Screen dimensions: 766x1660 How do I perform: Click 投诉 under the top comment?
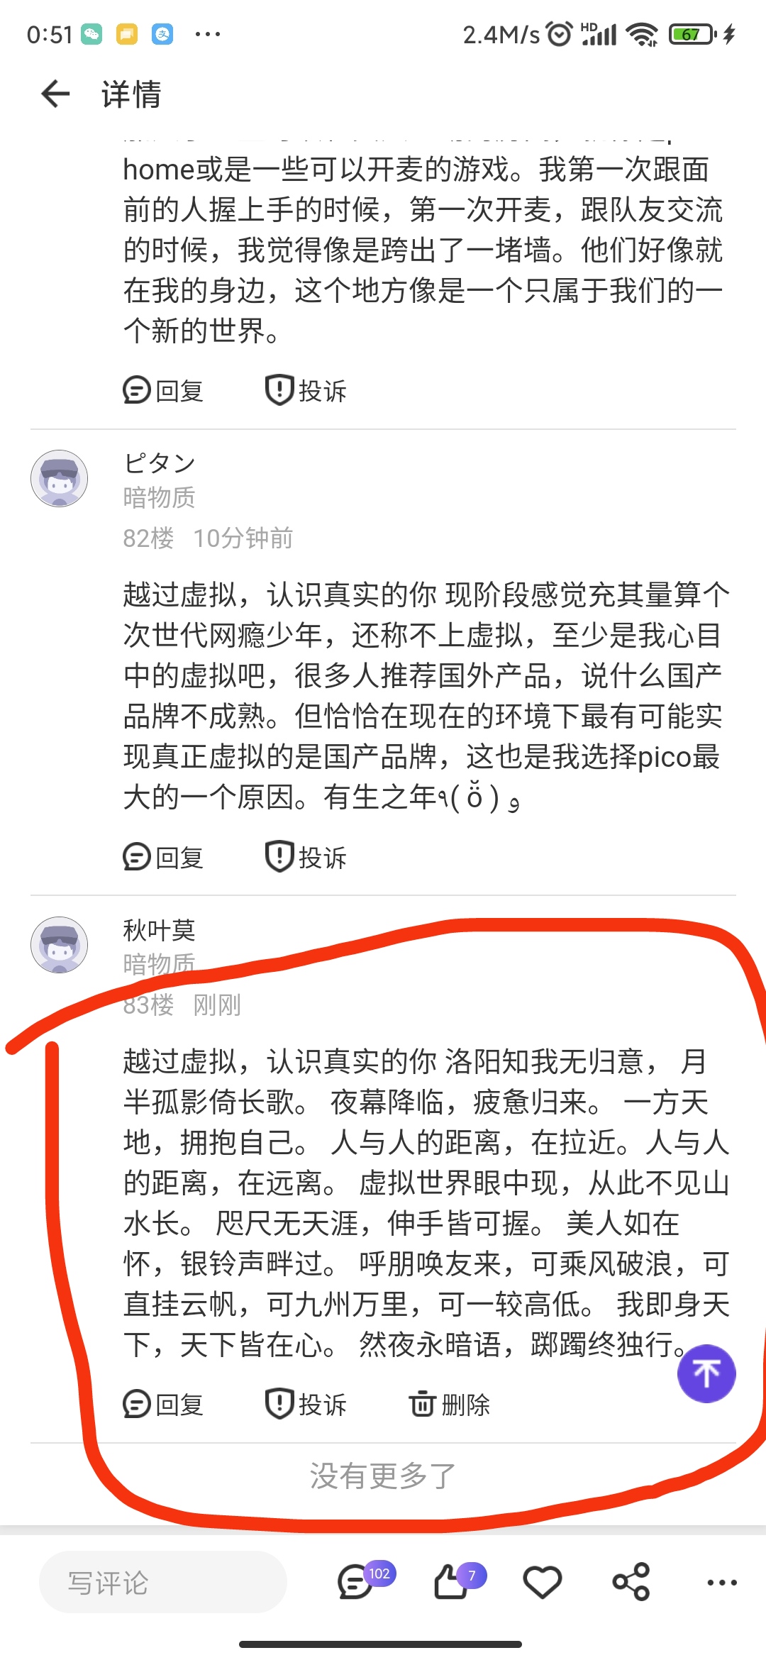306,390
